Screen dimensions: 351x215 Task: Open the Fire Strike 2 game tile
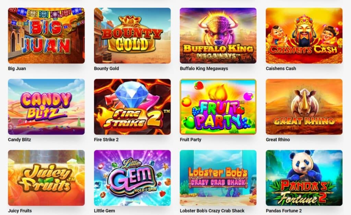132,107
